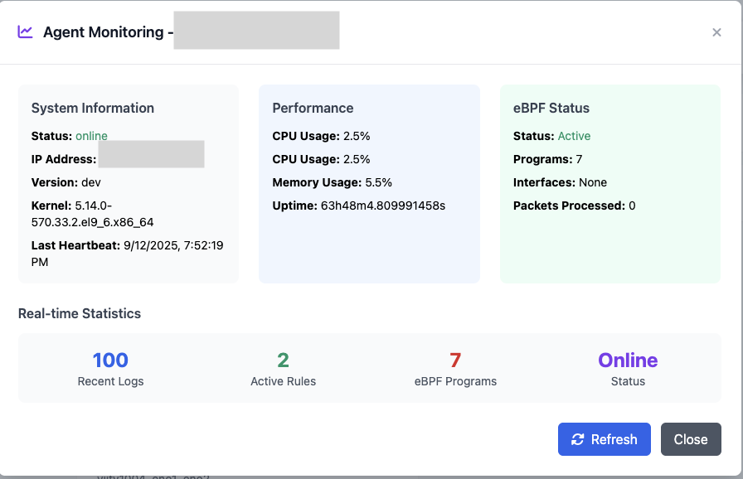Click the System Information card heading
The width and height of the screenshot is (743, 479).
click(x=93, y=108)
